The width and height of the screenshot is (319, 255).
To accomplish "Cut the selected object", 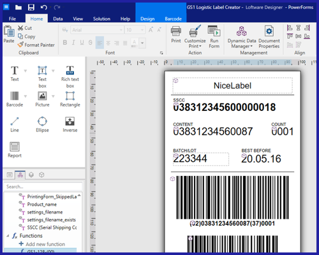I will (25, 28).
